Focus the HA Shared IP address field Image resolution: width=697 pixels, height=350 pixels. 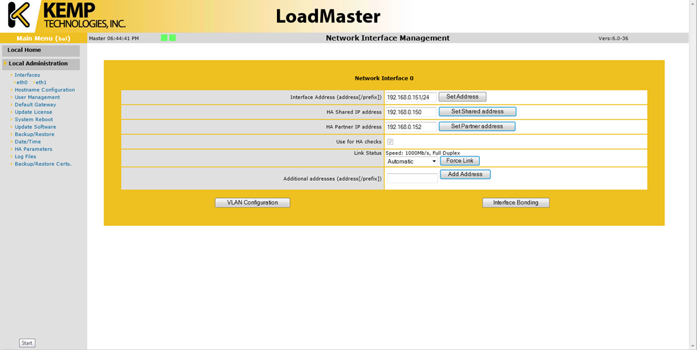pyautogui.click(x=411, y=111)
